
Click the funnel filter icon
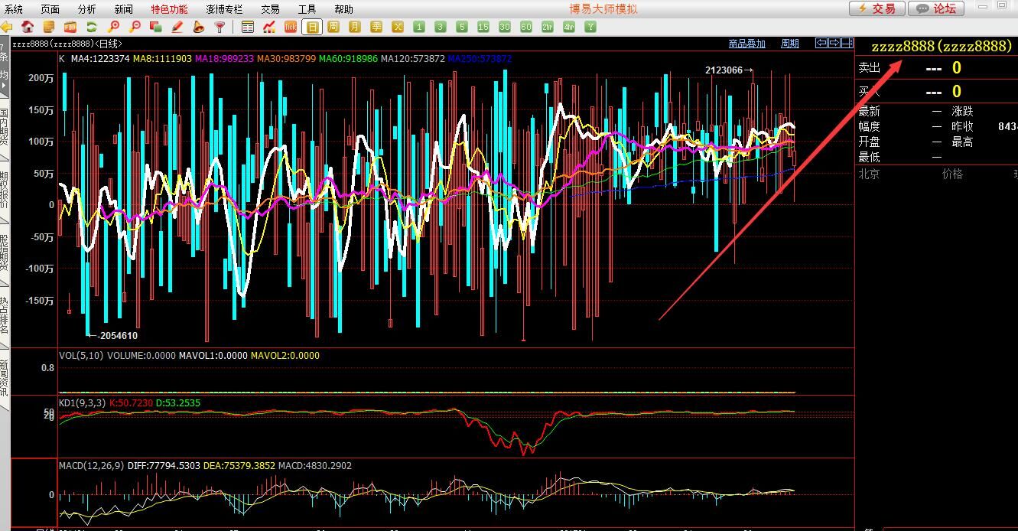(220, 27)
